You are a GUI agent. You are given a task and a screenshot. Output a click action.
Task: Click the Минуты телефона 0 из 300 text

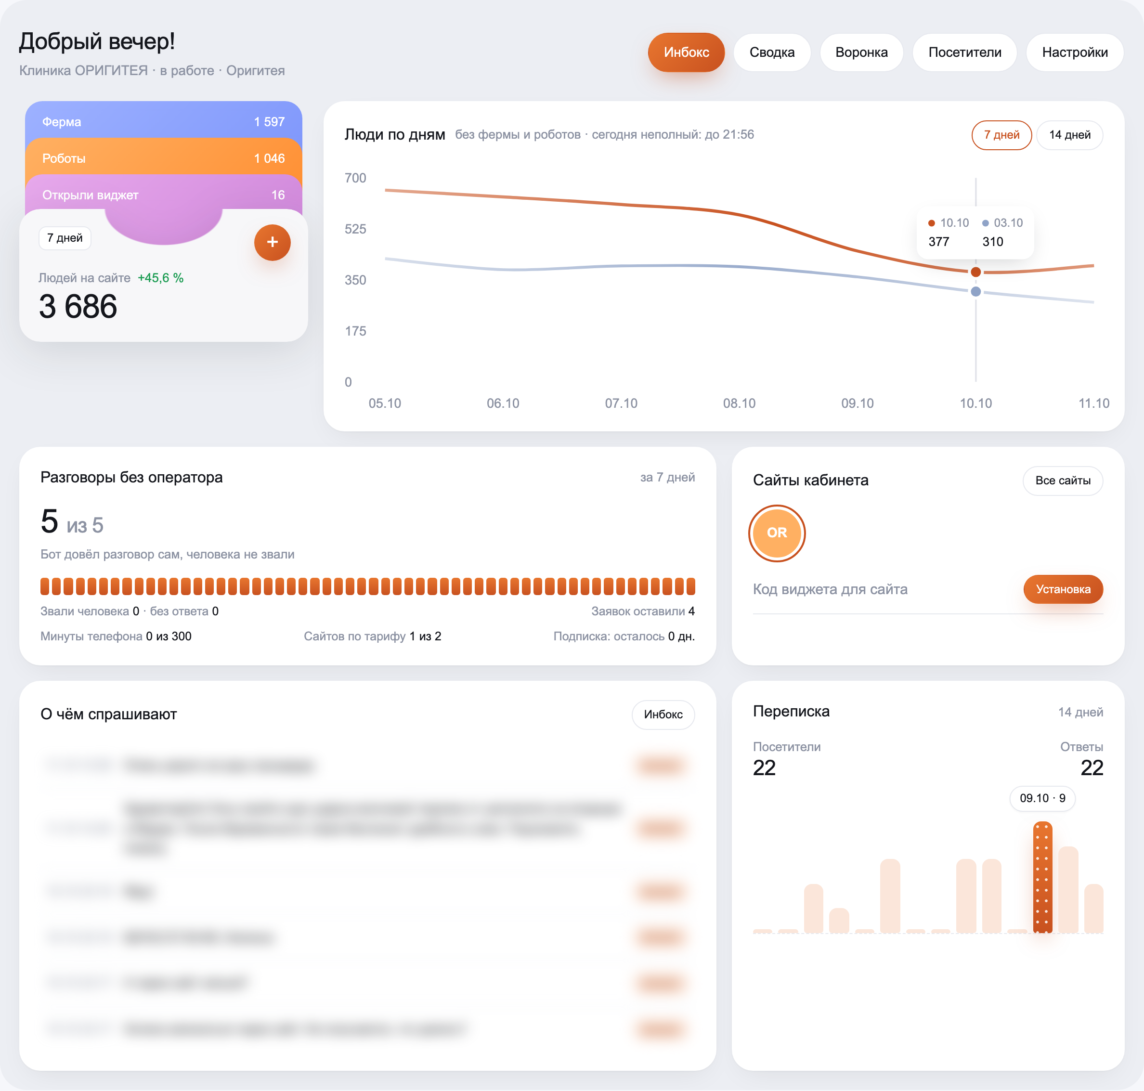116,636
